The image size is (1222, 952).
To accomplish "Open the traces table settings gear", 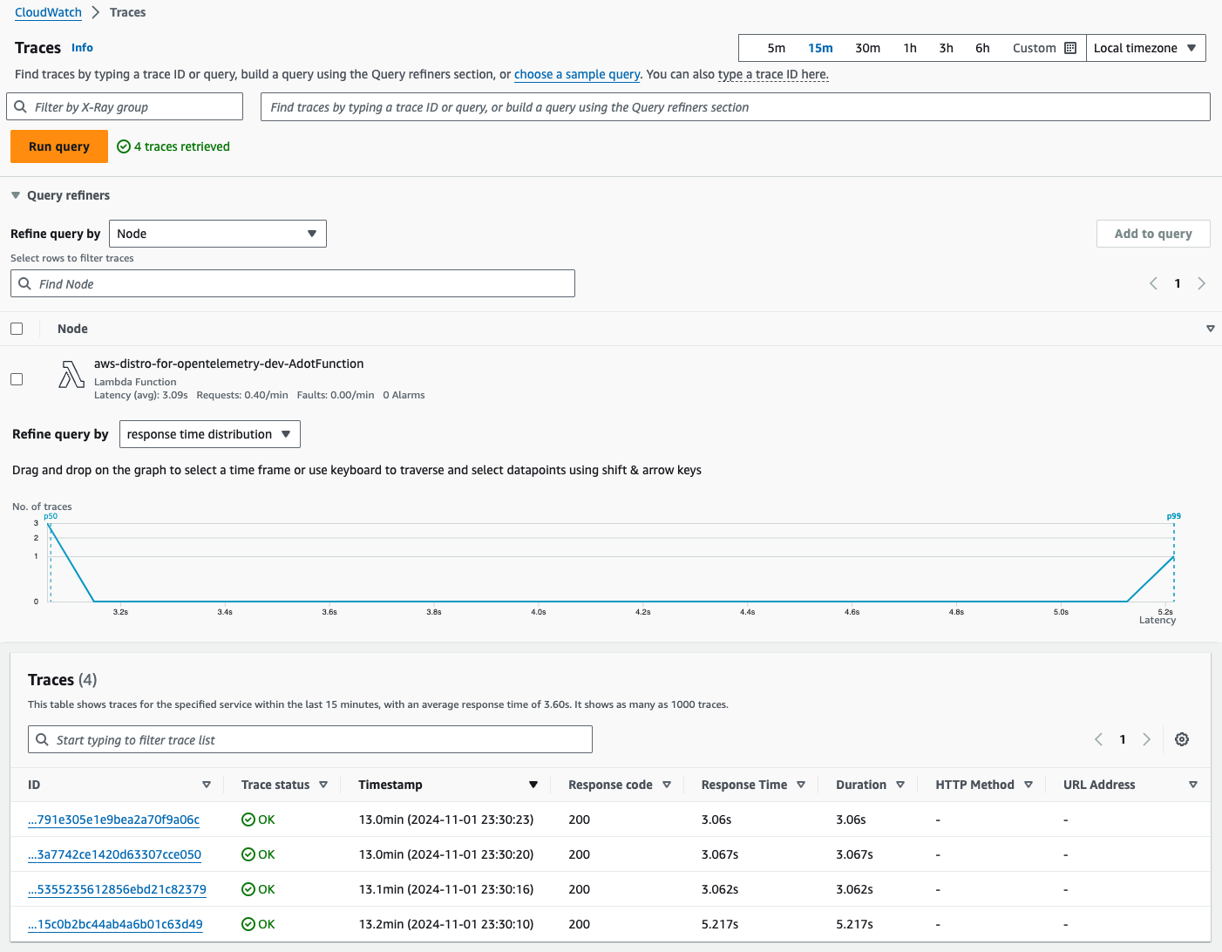I will tap(1182, 739).
